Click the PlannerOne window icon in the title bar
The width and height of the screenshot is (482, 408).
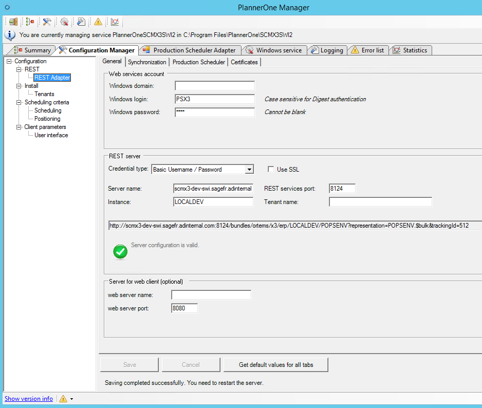click(x=7, y=7)
